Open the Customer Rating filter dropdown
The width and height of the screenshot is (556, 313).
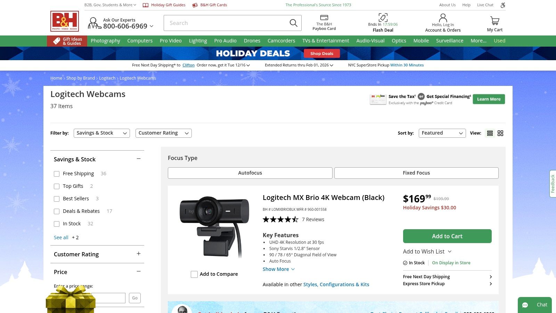[x=163, y=133]
